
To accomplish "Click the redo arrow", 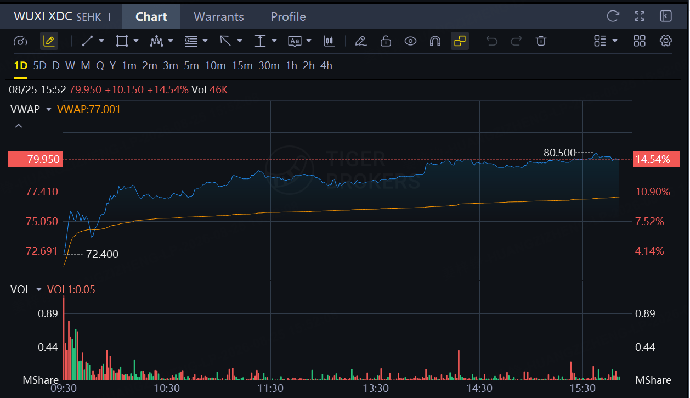I will [x=516, y=41].
